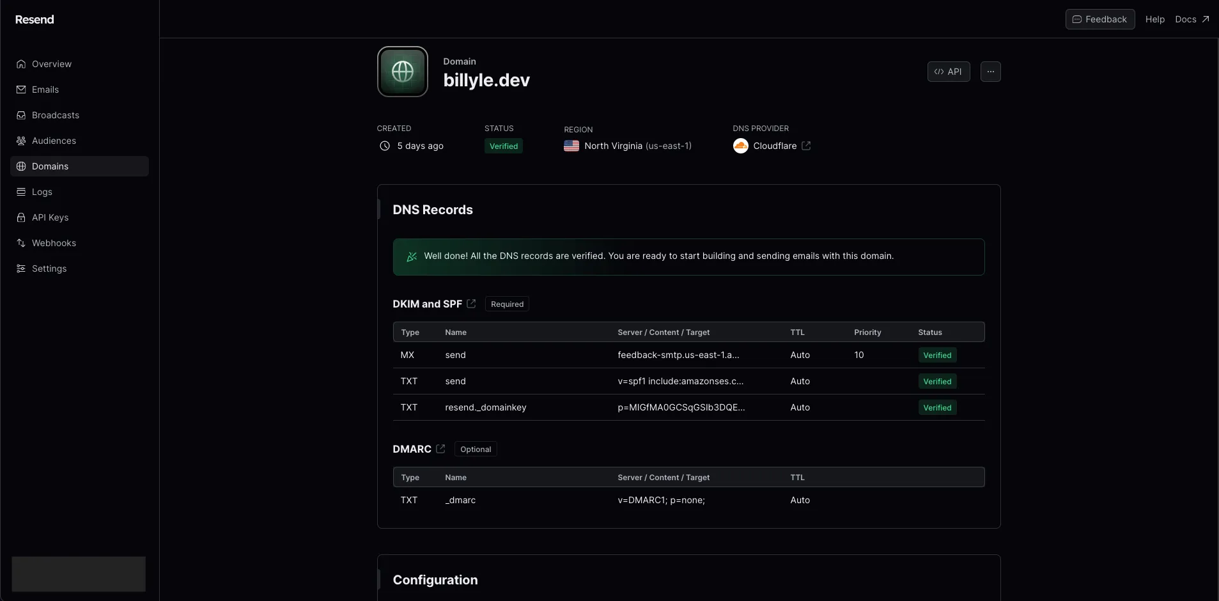
Task: Click the Required badge
Action: pos(507,304)
